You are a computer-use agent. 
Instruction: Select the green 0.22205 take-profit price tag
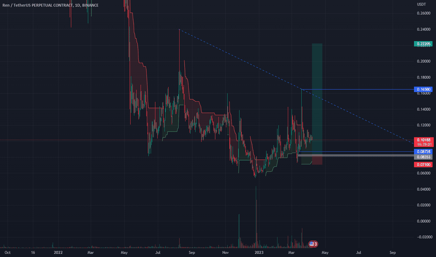[423, 44]
